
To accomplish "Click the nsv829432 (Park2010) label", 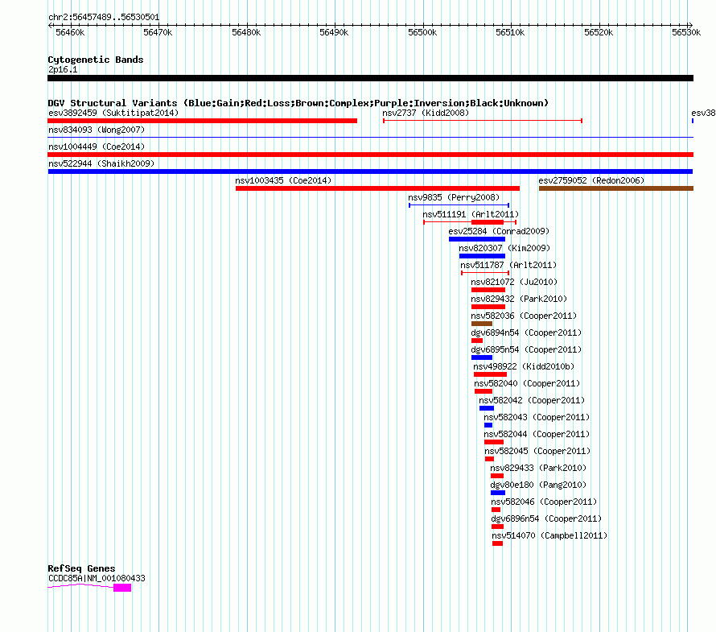I will pyautogui.click(x=519, y=299).
